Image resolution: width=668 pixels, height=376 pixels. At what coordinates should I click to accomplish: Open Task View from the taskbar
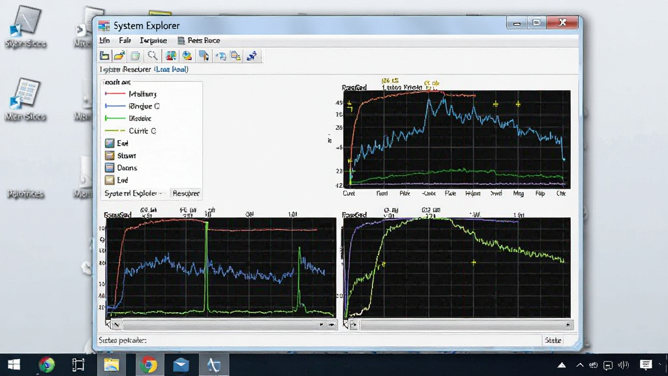78,364
